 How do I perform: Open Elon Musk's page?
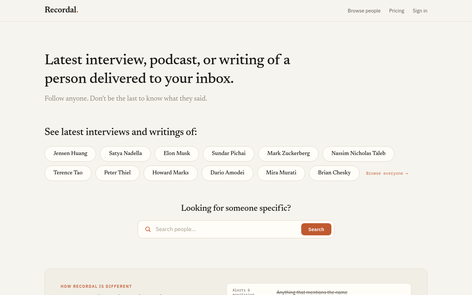177,154
